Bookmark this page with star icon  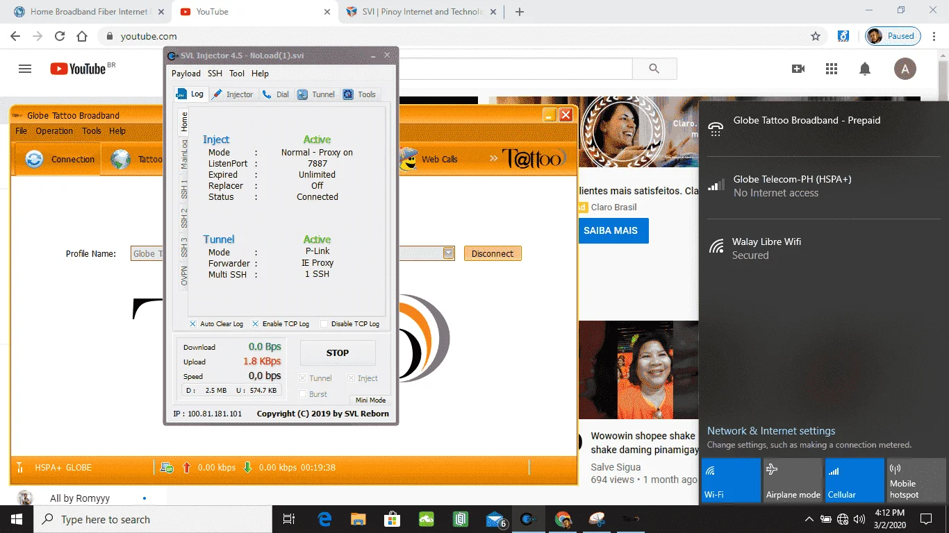click(x=816, y=36)
